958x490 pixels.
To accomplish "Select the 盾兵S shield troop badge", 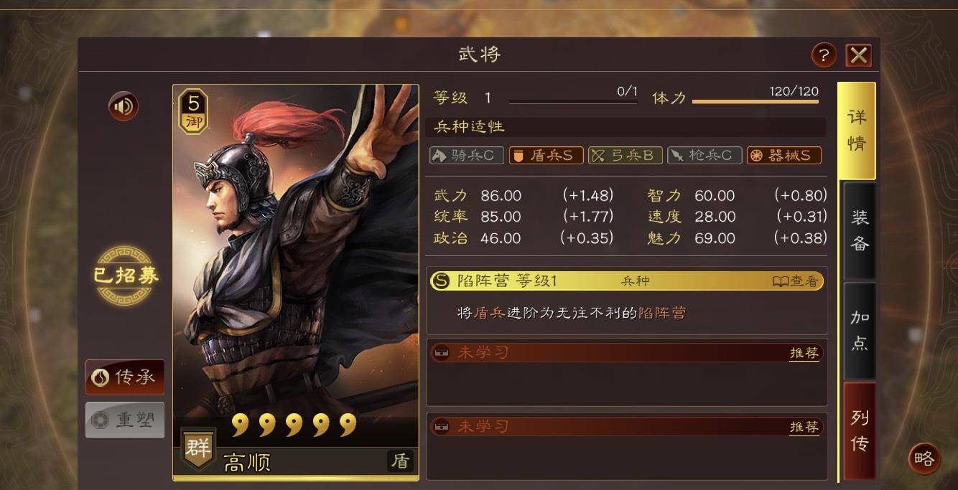I will click(x=547, y=155).
